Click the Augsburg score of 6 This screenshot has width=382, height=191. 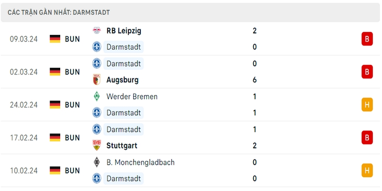(x=255, y=80)
